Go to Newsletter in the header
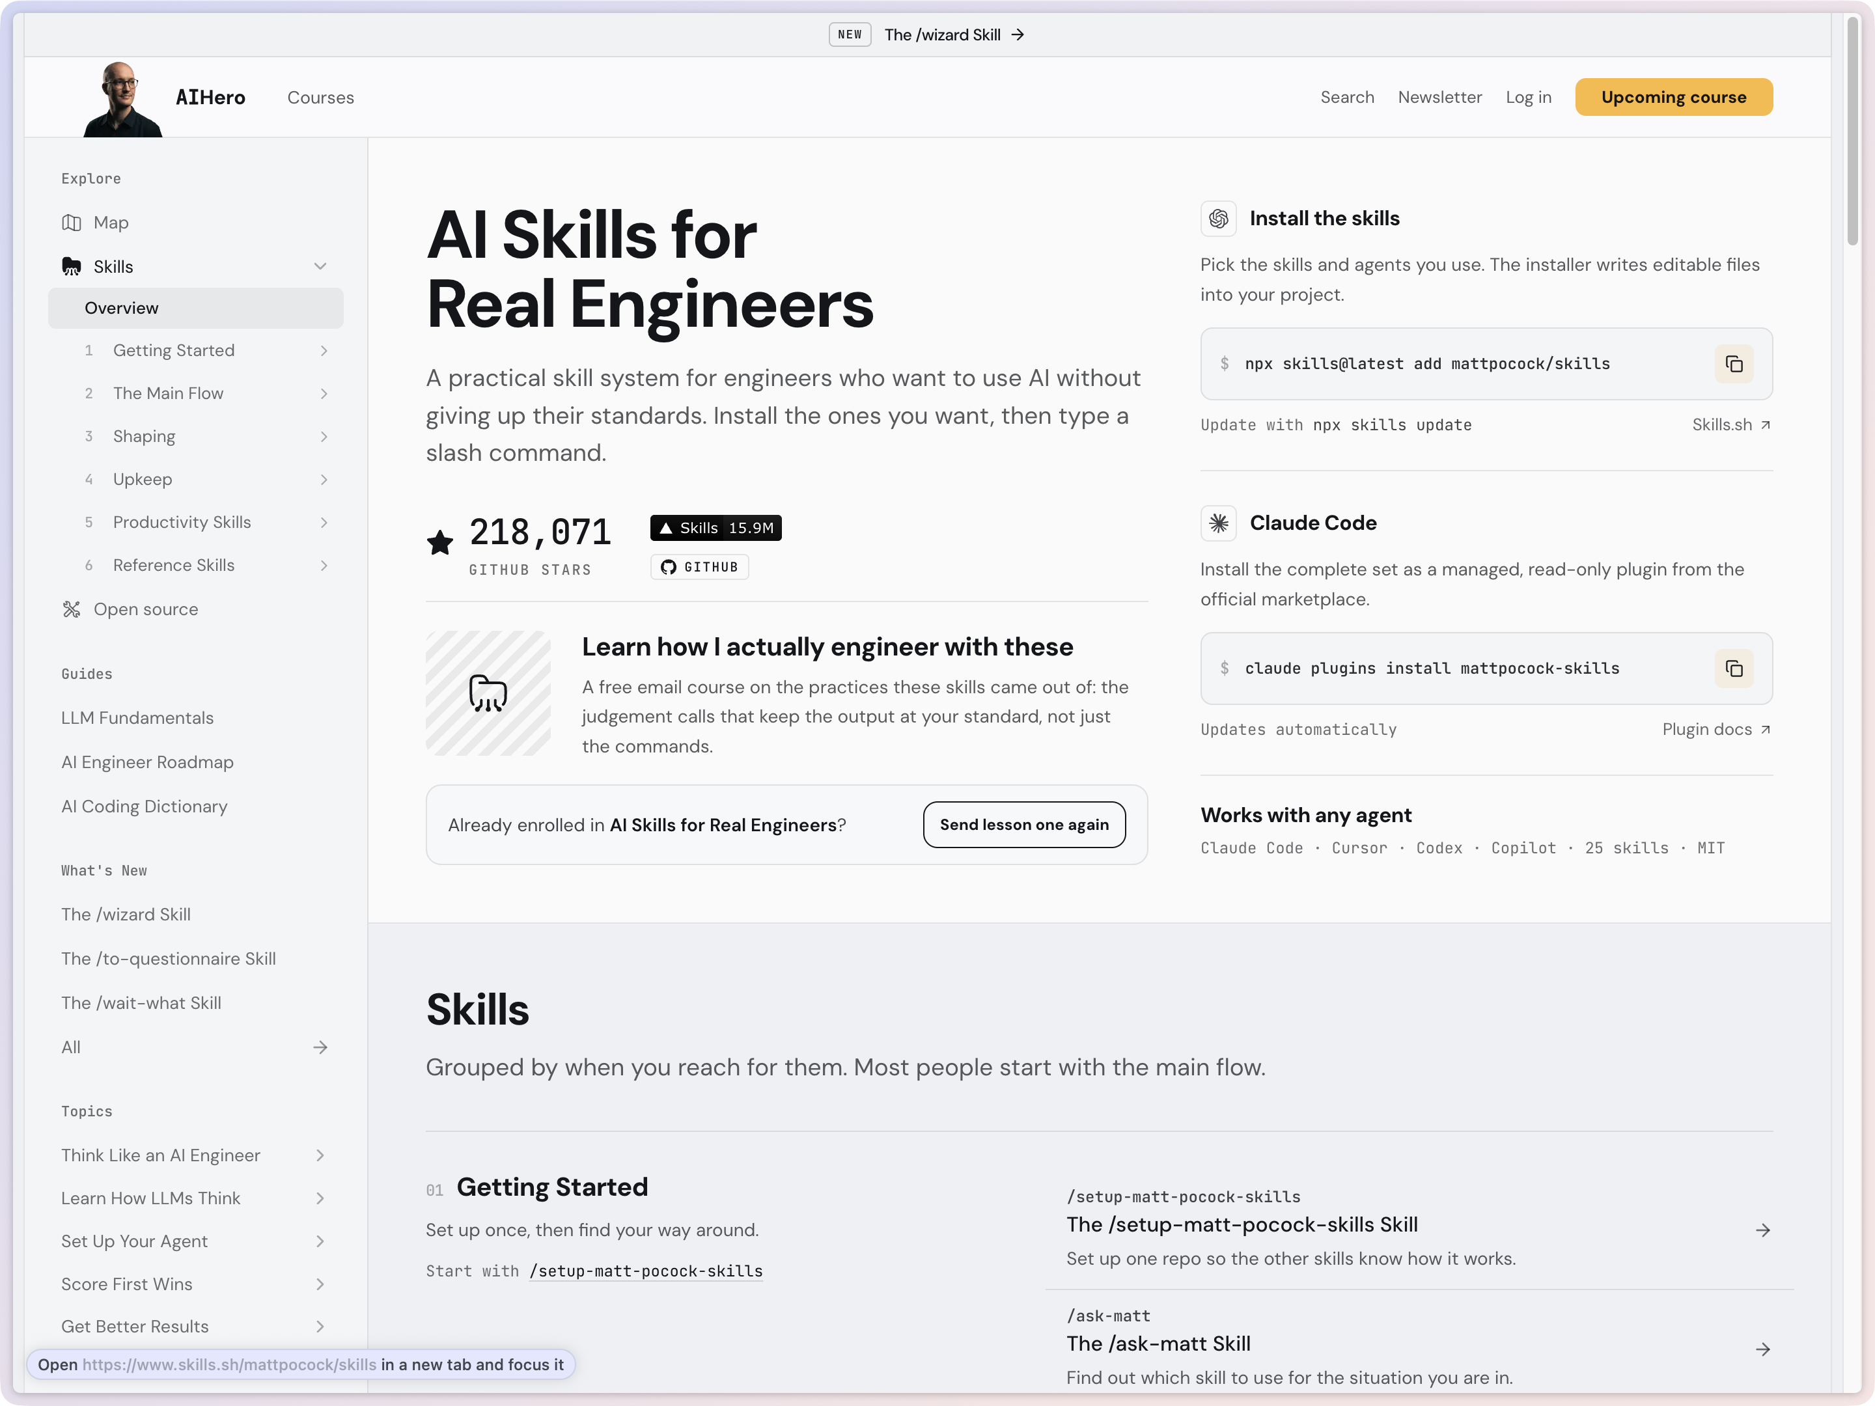The height and width of the screenshot is (1406, 1875). pos(1439,98)
